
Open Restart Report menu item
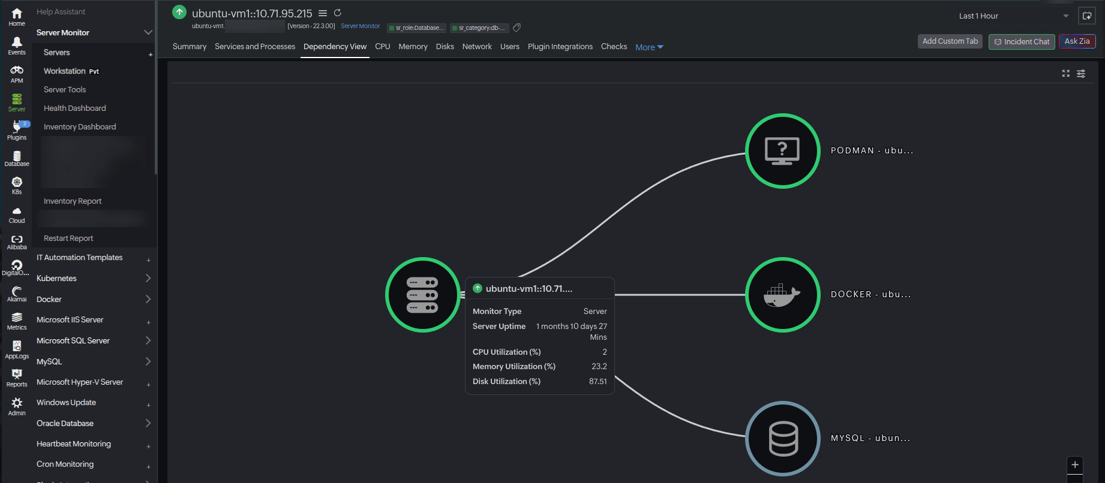click(68, 239)
